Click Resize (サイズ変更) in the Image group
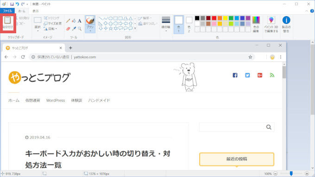 click(x=53, y=24)
